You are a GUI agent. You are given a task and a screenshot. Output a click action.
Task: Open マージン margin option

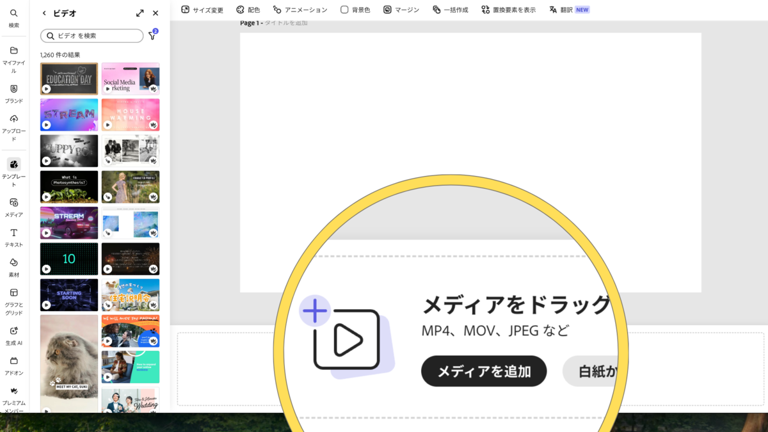[401, 10]
